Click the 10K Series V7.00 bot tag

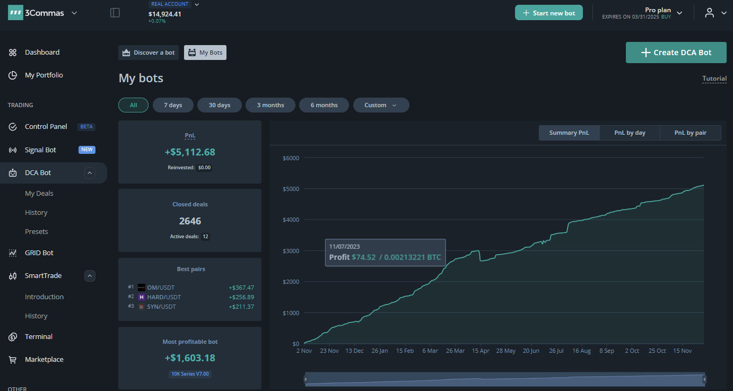pyautogui.click(x=190, y=374)
